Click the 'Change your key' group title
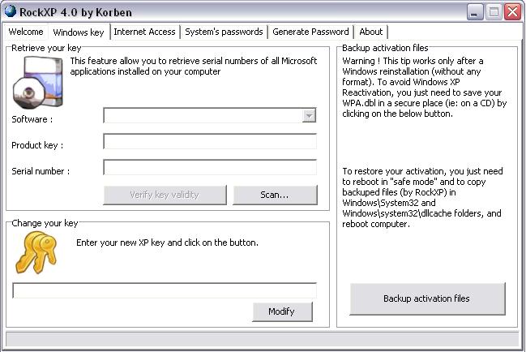Screen dimensions: 526x352 pyautogui.click(x=45, y=223)
